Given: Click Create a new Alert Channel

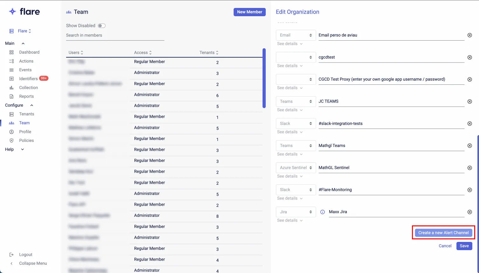Looking at the screenshot, I should (x=443, y=233).
